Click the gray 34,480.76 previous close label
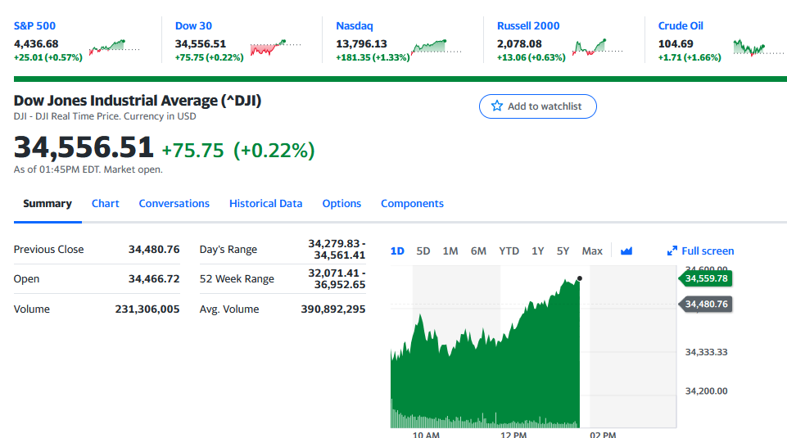This screenshot has height=438, width=787. click(705, 304)
